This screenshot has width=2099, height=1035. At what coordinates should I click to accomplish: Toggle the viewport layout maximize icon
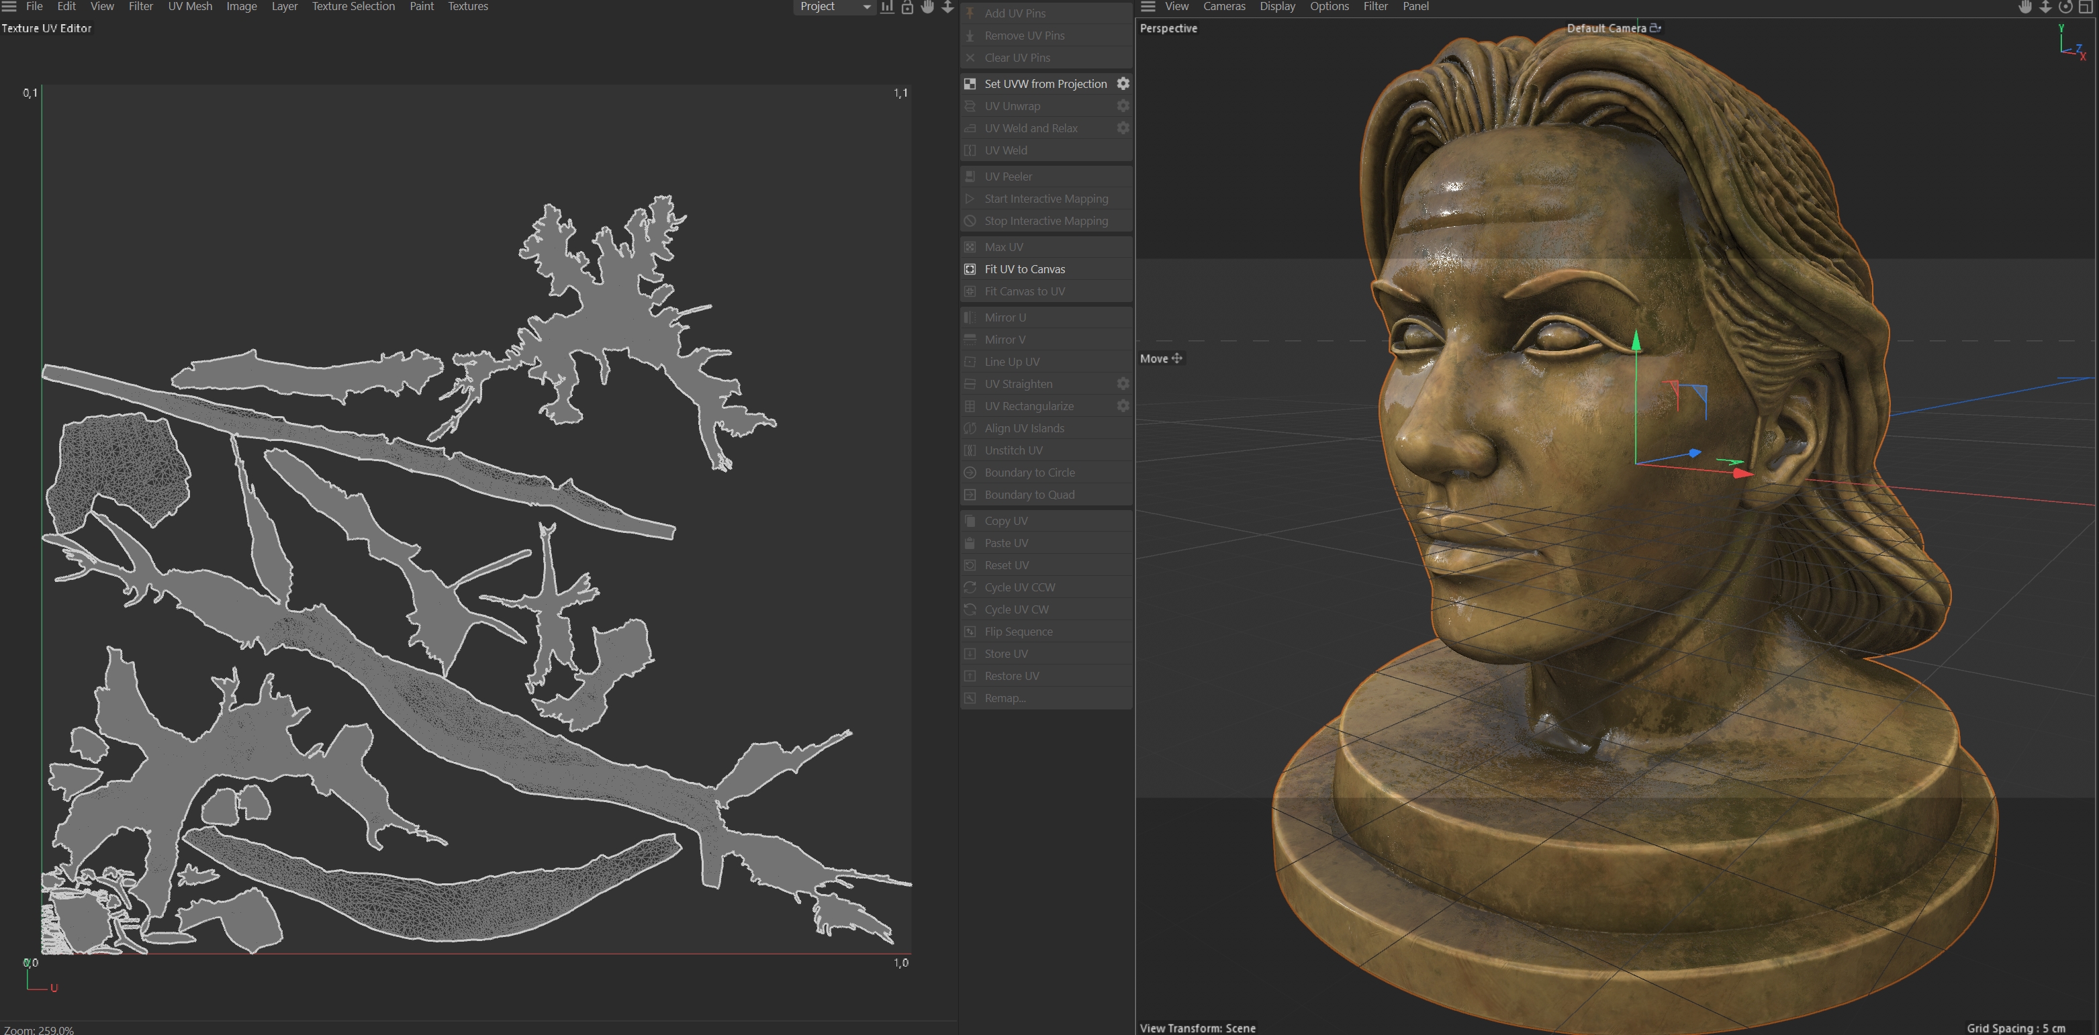click(2086, 7)
